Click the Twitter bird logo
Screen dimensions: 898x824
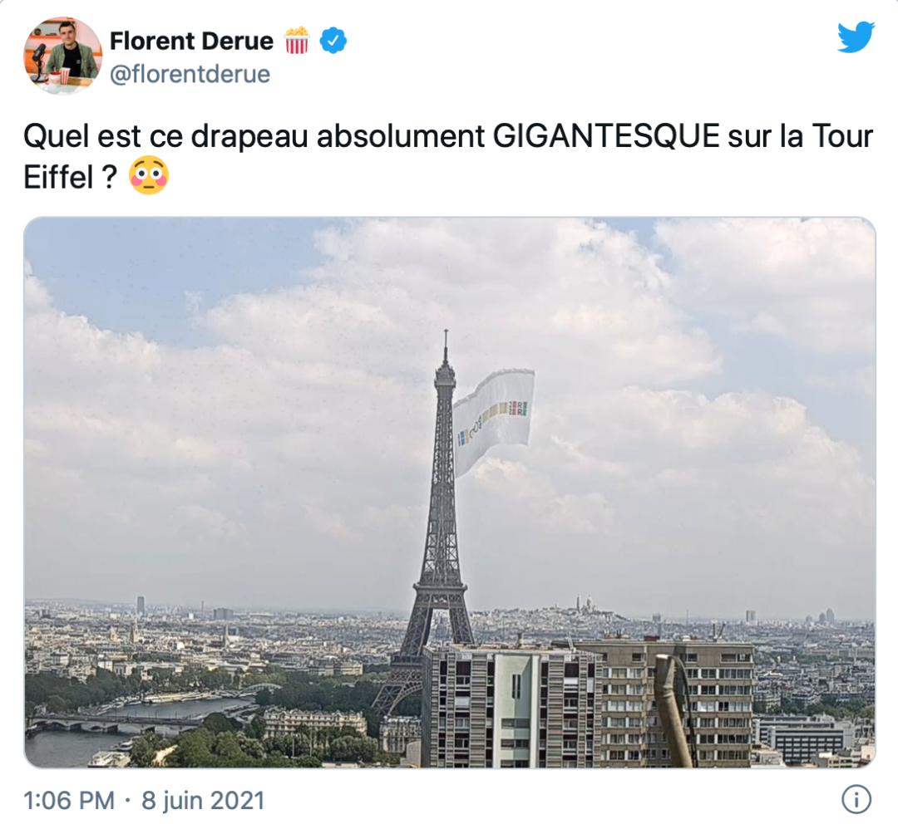tap(856, 37)
